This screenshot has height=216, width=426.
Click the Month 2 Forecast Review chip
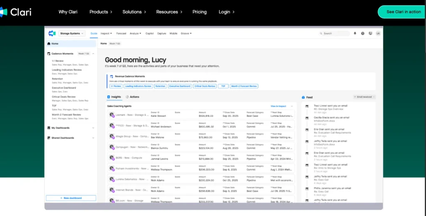[x=244, y=86]
